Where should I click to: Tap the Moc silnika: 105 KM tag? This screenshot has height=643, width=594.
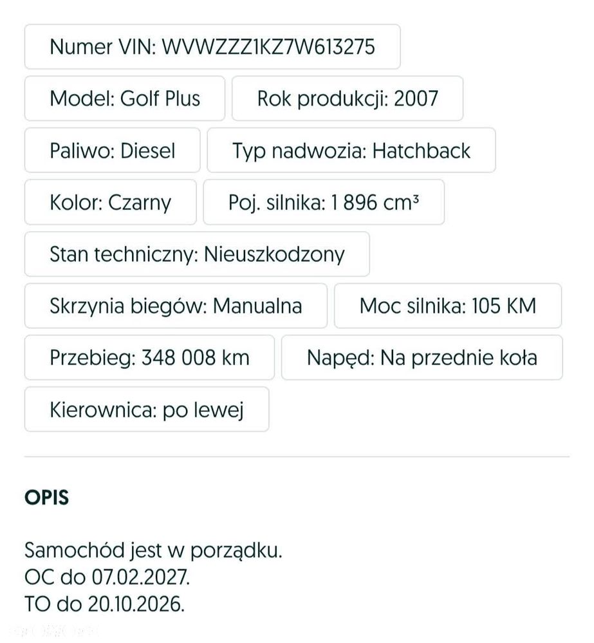[448, 306]
